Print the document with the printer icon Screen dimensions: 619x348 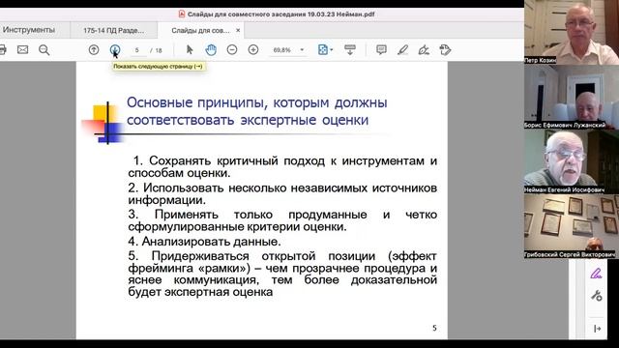point(2,49)
